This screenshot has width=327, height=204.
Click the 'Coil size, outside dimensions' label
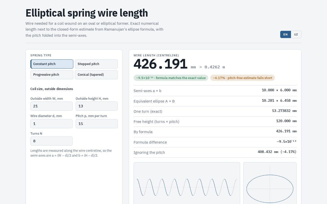(x=52, y=89)
